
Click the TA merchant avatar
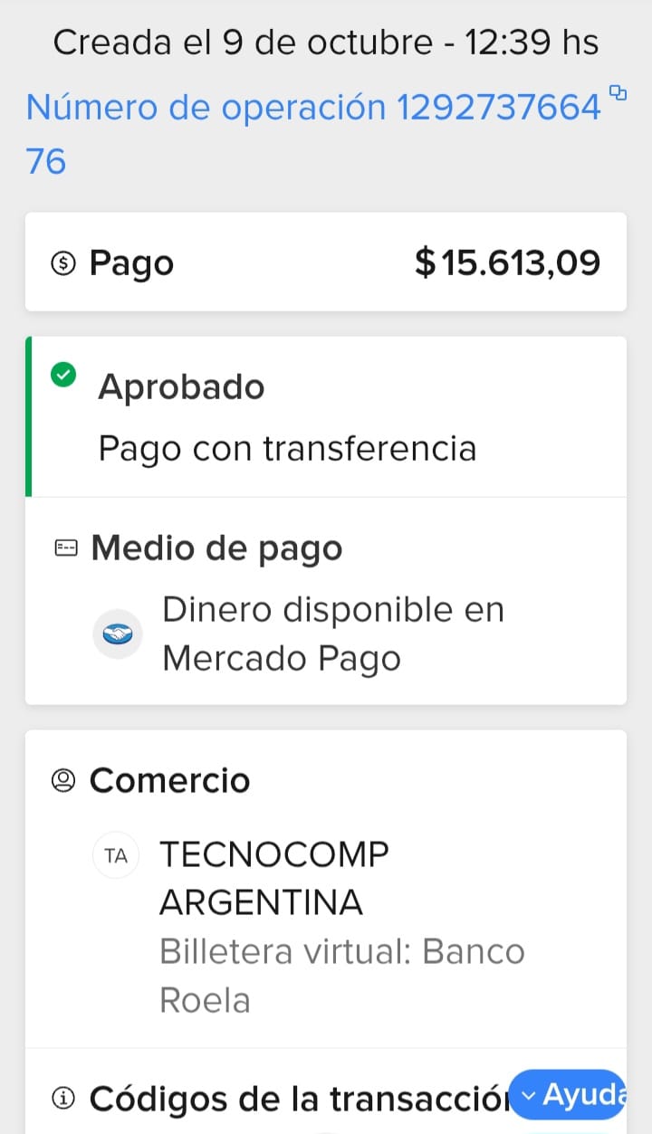tap(117, 855)
